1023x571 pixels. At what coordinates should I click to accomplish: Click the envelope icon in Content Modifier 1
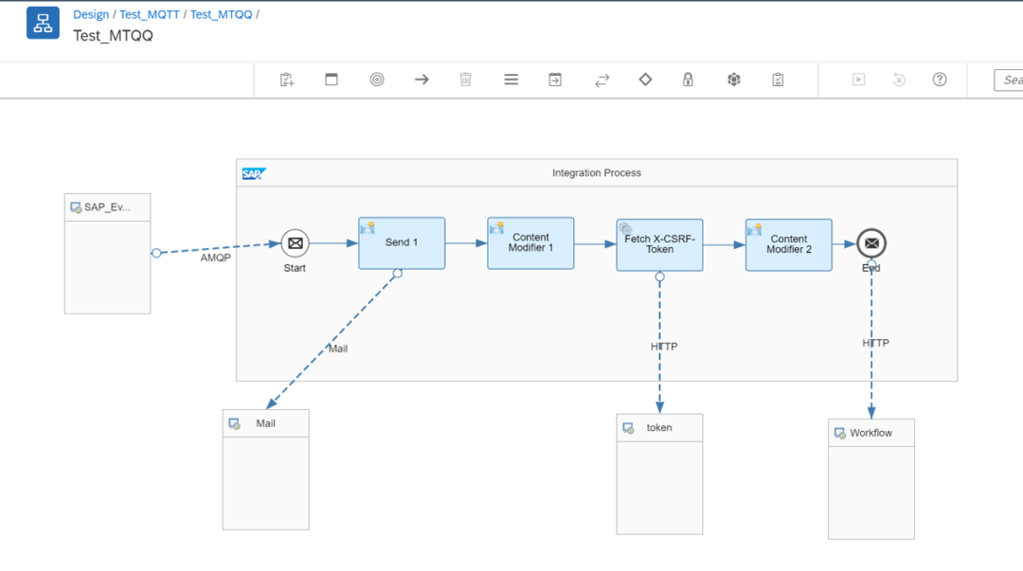pyautogui.click(x=496, y=227)
